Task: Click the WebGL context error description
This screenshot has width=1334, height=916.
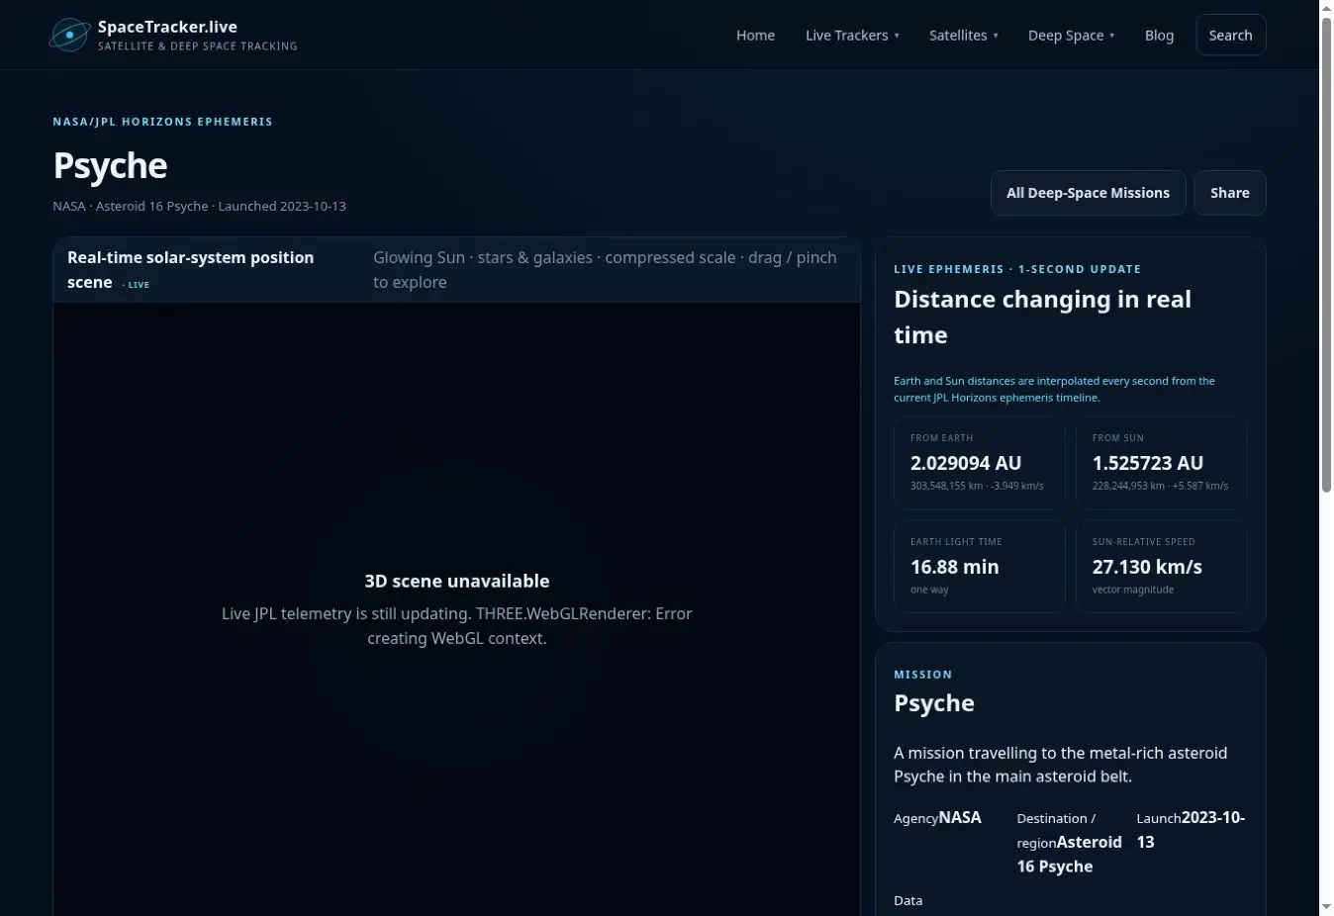Action: pyautogui.click(x=456, y=626)
